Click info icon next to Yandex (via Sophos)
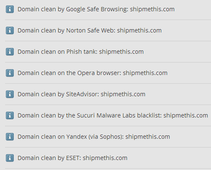 [x=10, y=137]
